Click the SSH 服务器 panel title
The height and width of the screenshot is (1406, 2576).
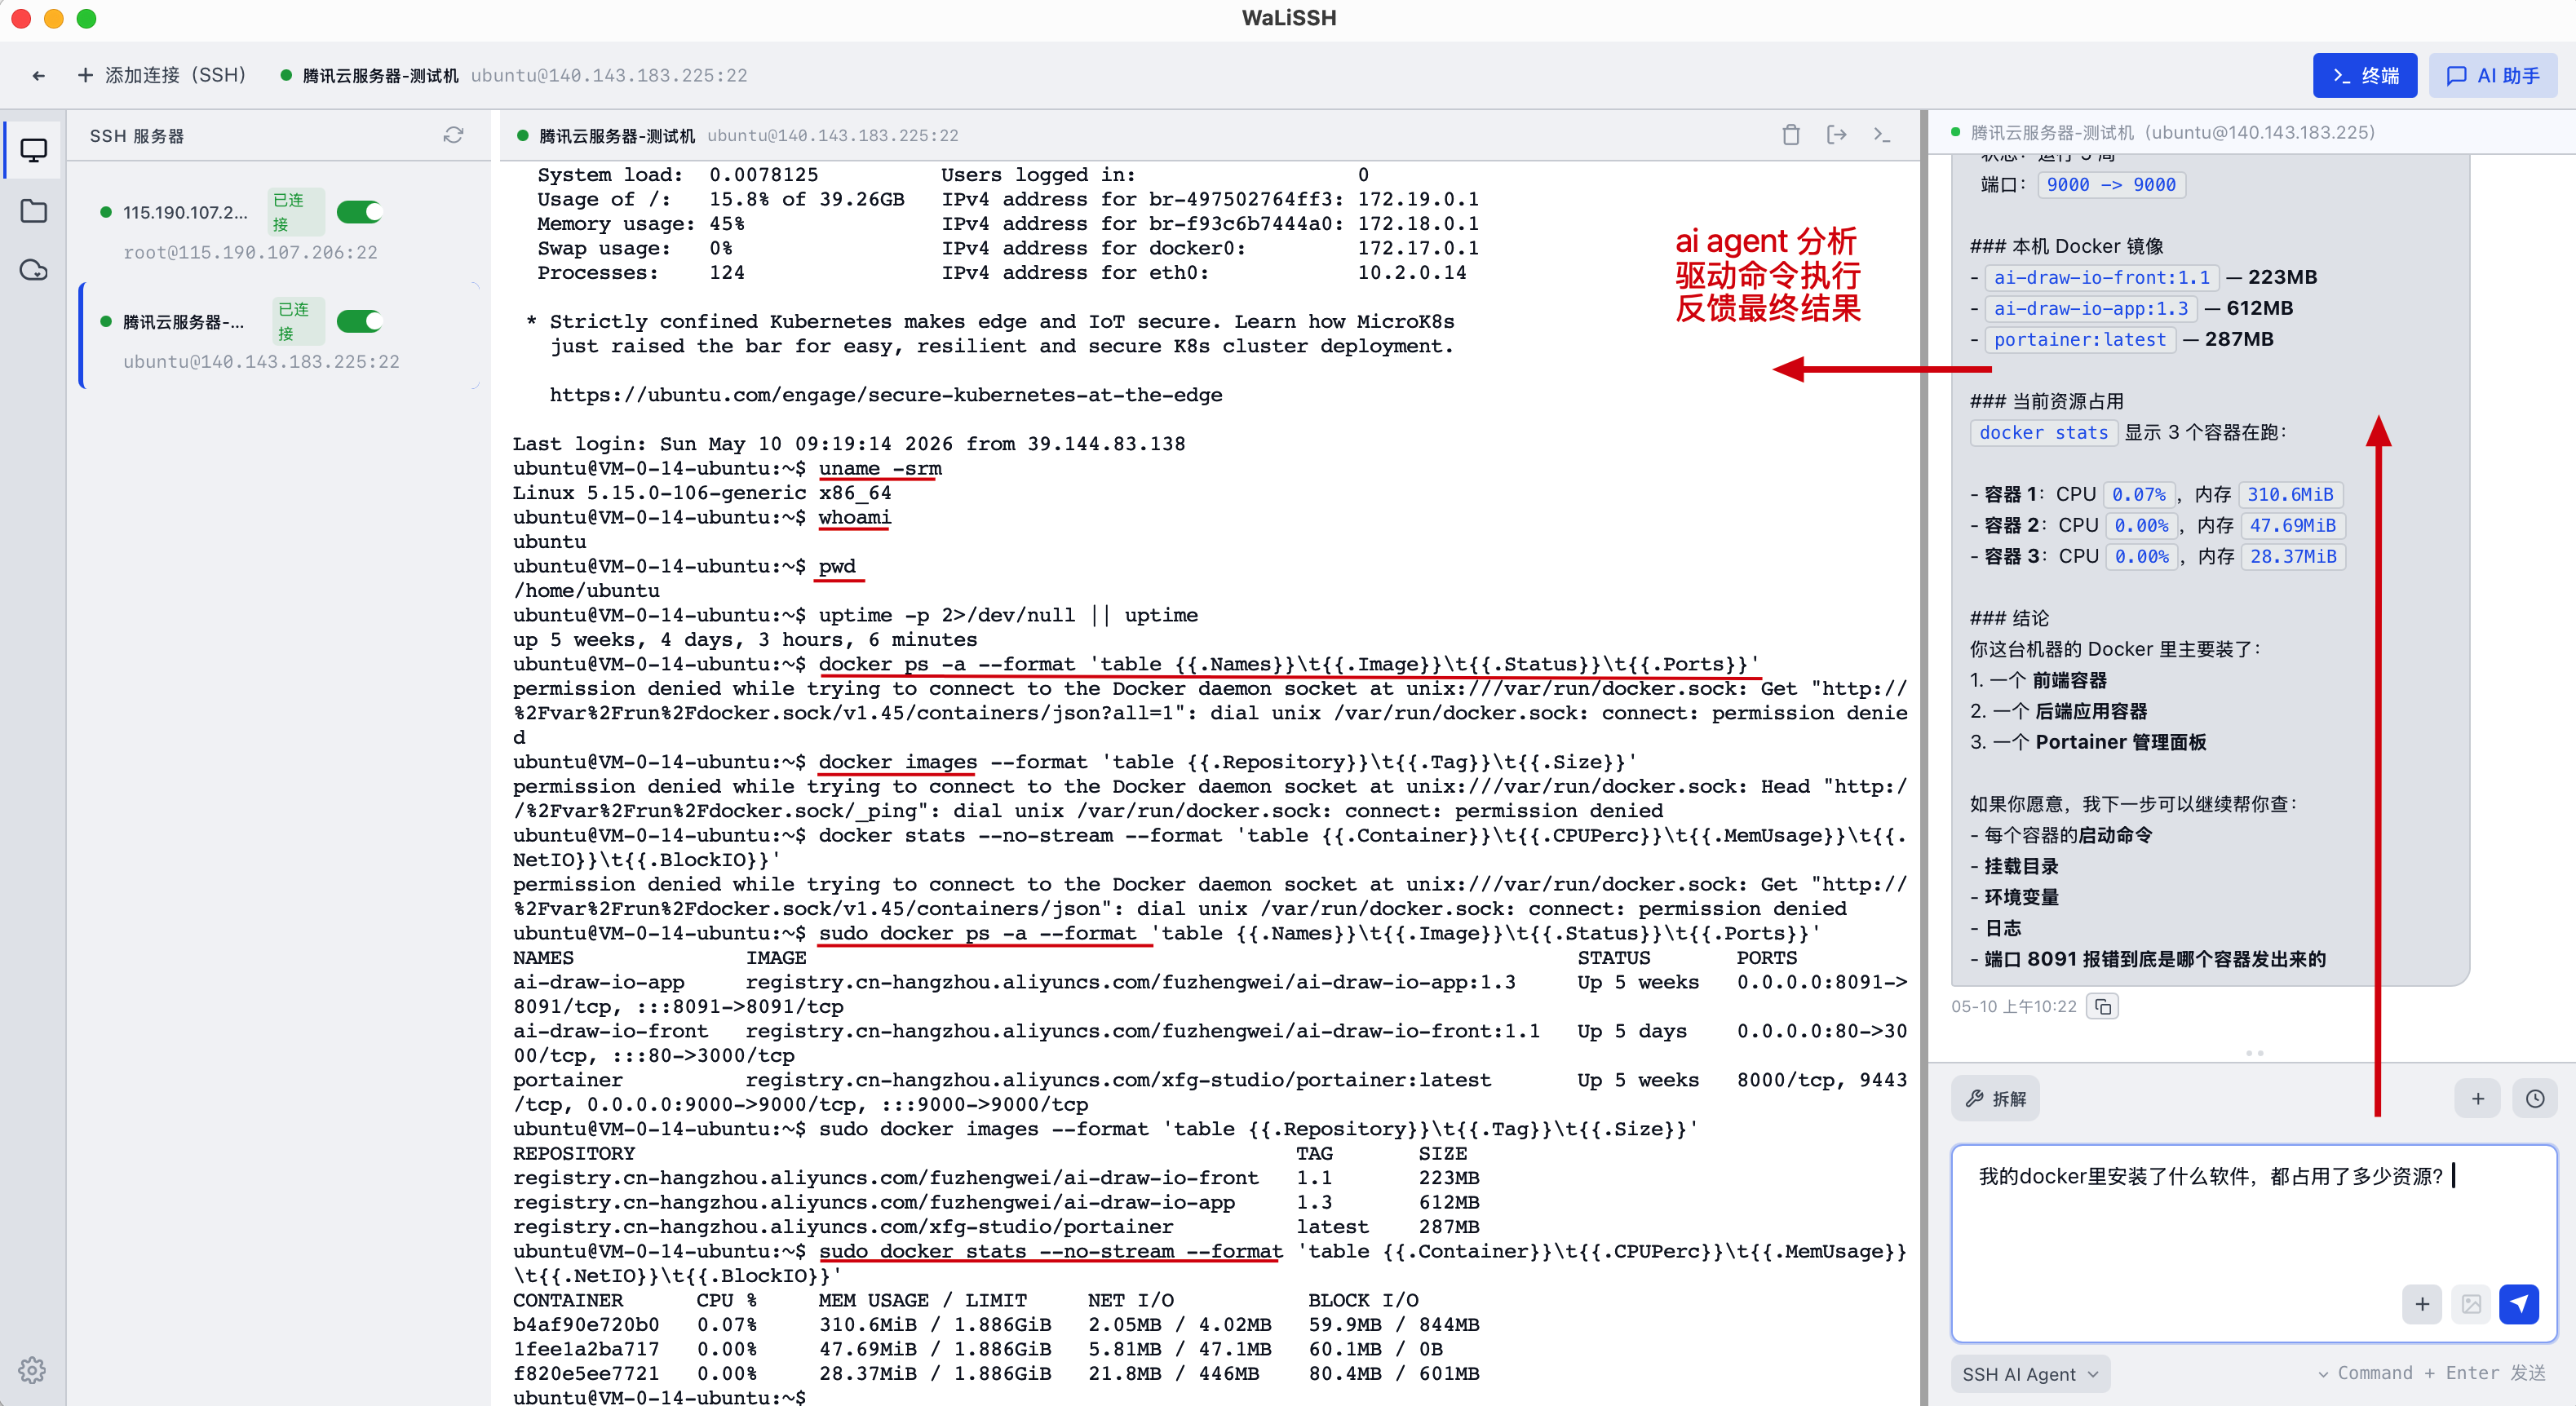[137, 136]
